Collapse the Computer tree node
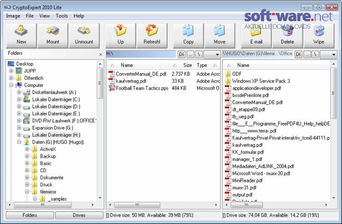 [x=11, y=85]
